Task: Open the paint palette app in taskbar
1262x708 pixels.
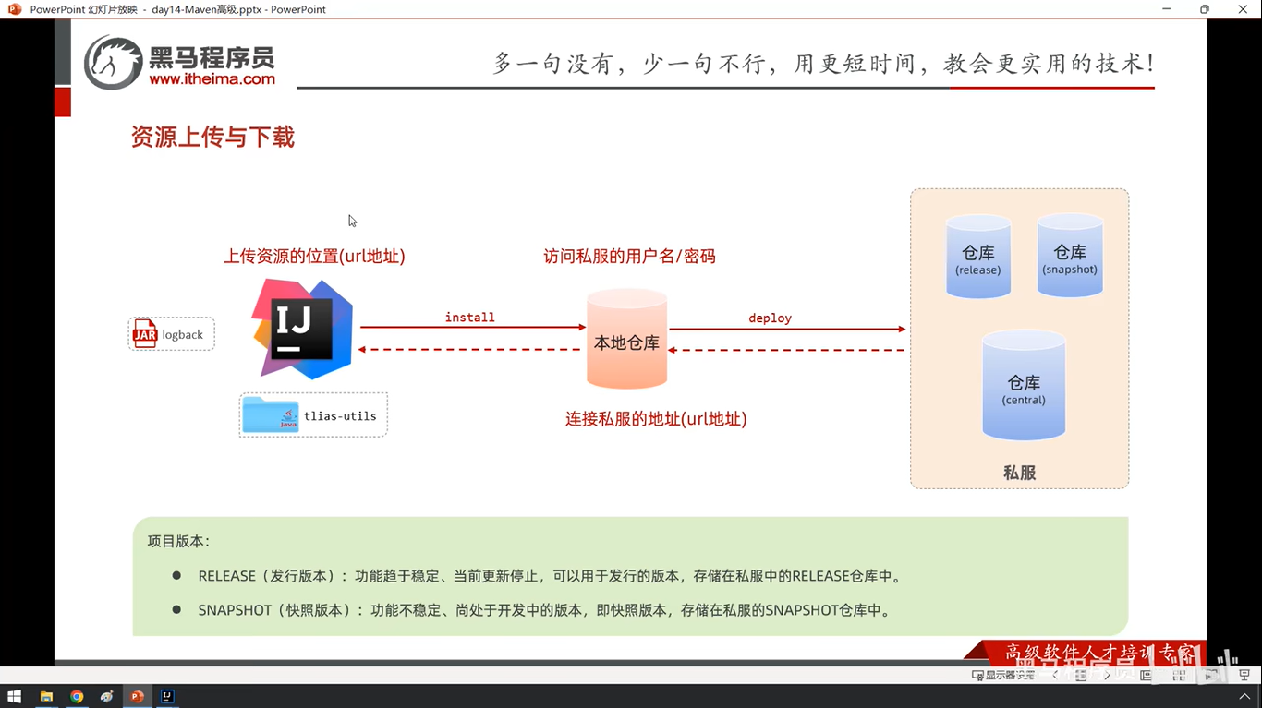Action: point(107,697)
